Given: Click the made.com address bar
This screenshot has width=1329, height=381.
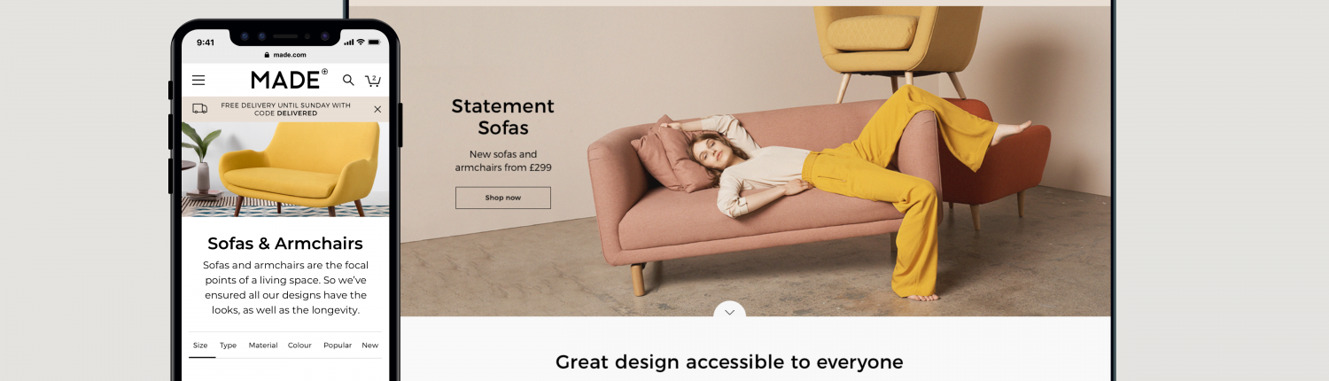Looking at the screenshot, I should coord(285,55).
